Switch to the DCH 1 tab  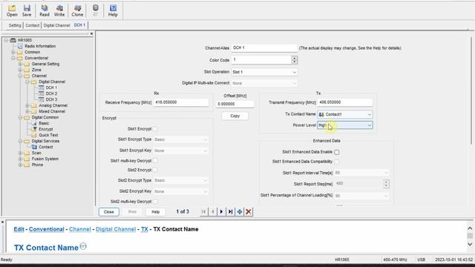tap(79, 25)
